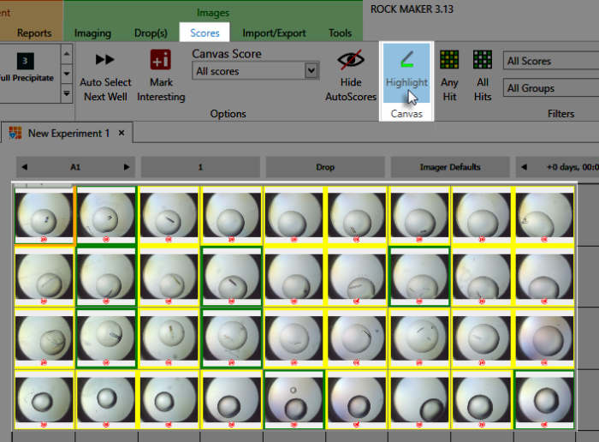Toggle Hide AutoScores eye icon
The image size is (599, 442).
click(x=351, y=60)
